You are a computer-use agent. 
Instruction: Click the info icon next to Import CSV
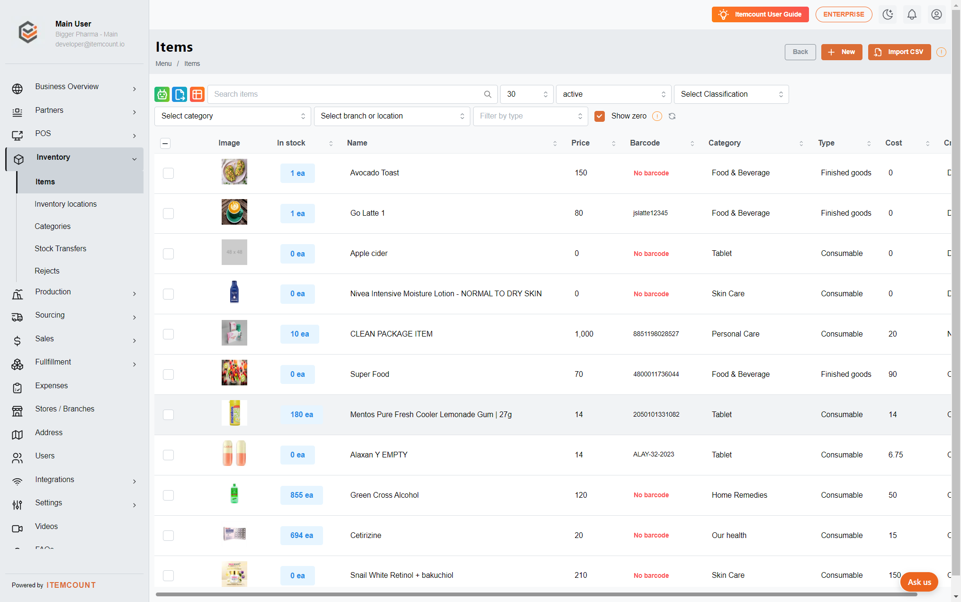941,52
